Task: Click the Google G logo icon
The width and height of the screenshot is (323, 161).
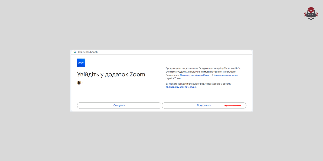Action: (75, 52)
